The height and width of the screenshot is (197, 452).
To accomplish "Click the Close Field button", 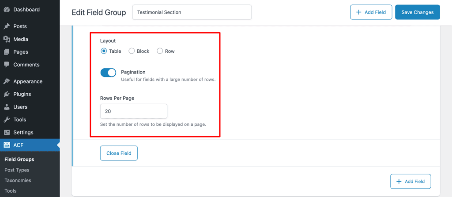I will point(119,153).
